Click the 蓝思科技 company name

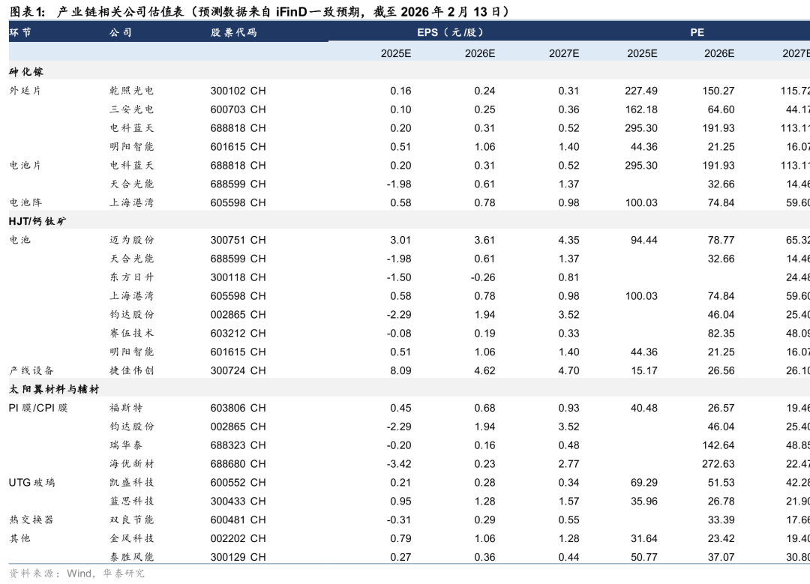tap(132, 501)
